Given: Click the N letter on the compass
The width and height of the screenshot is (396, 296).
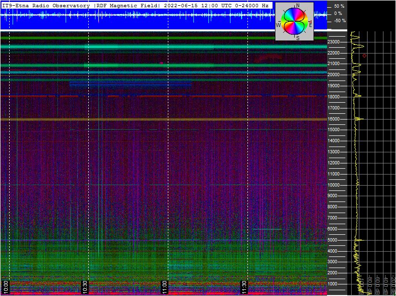Looking at the screenshot, I should tap(297, 6).
